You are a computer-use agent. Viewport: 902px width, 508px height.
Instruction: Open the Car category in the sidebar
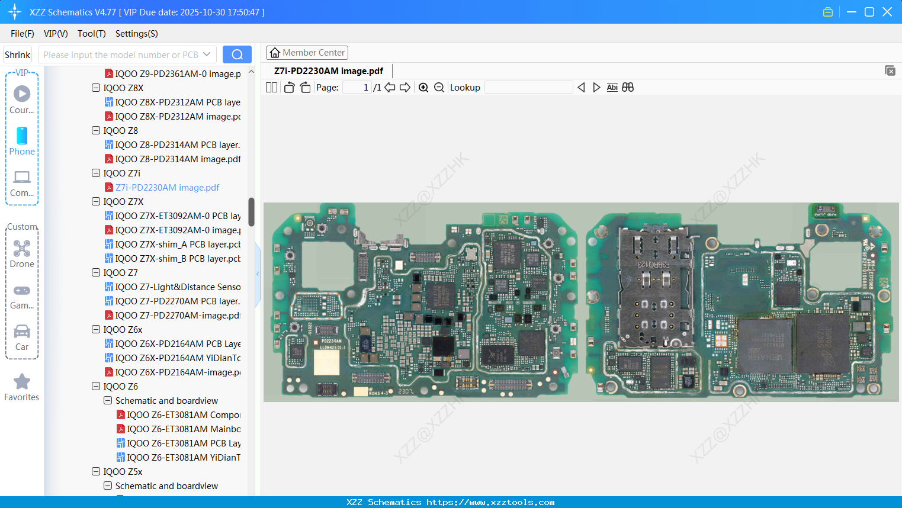click(22, 337)
